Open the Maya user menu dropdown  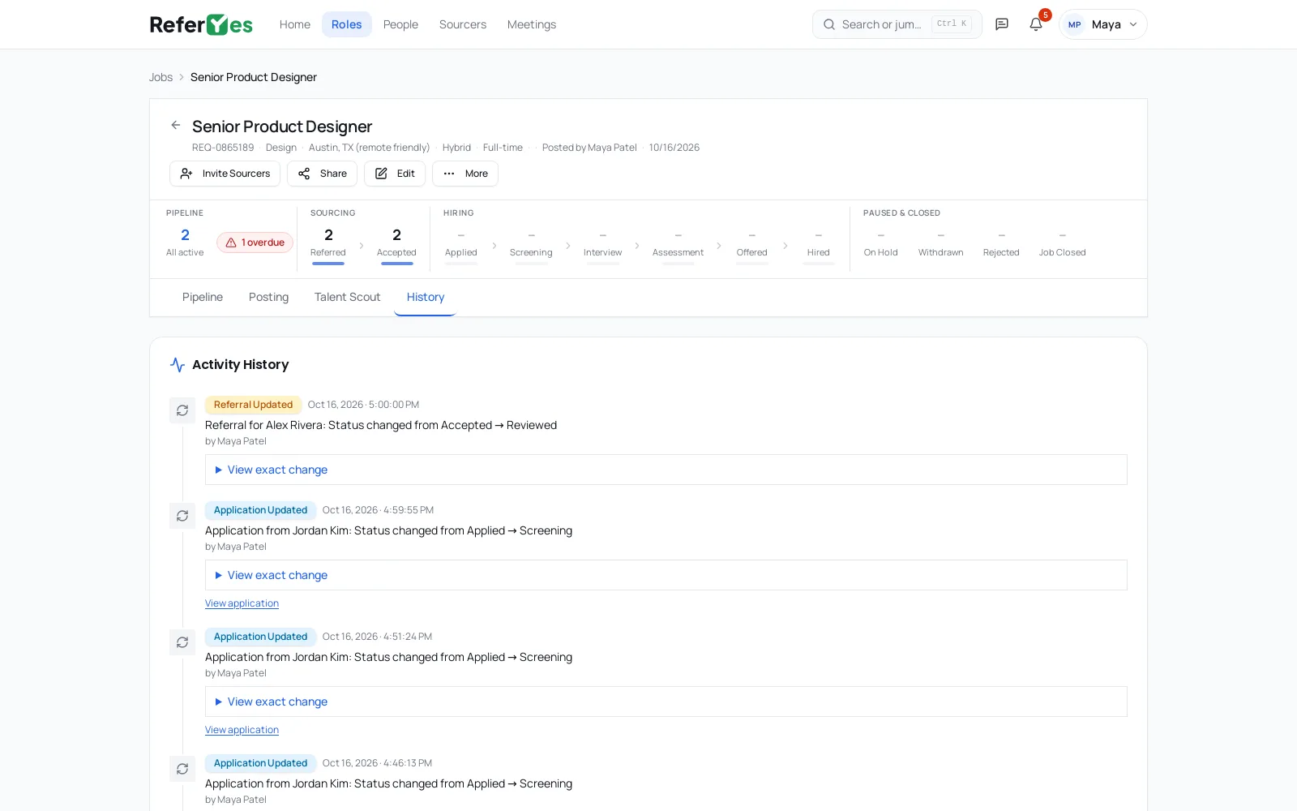coord(1103,24)
